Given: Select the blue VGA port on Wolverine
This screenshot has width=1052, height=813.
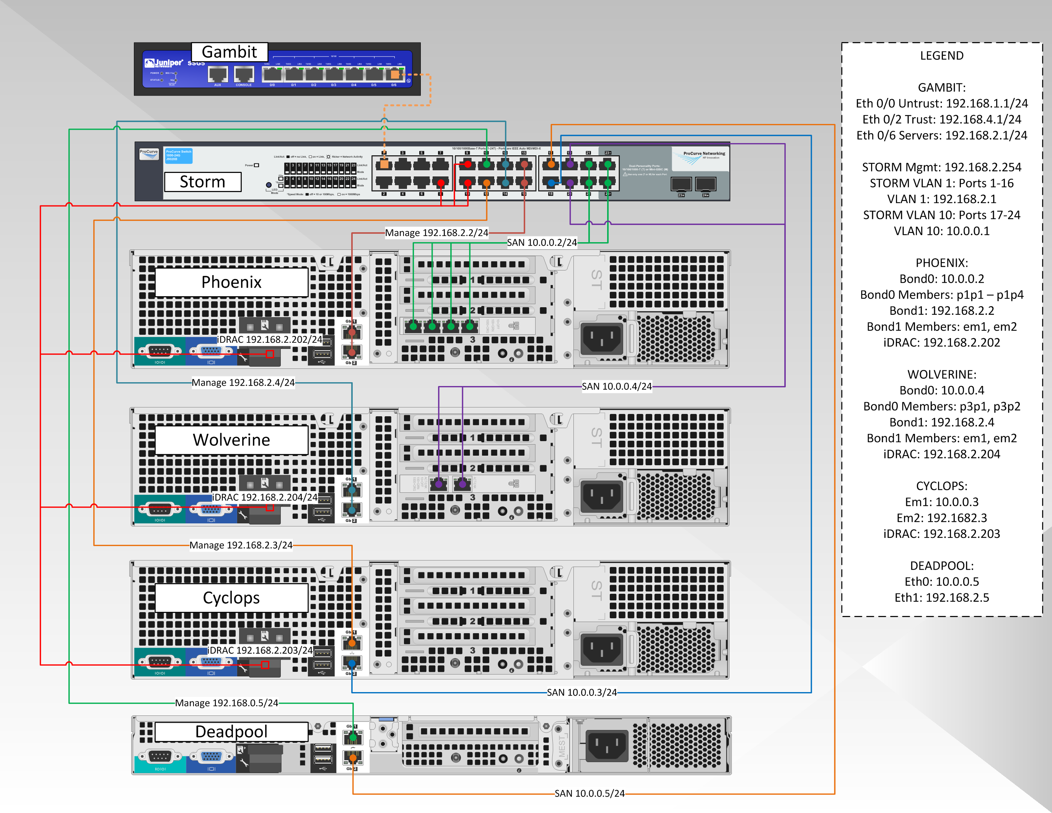Looking at the screenshot, I should pyautogui.click(x=211, y=509).
